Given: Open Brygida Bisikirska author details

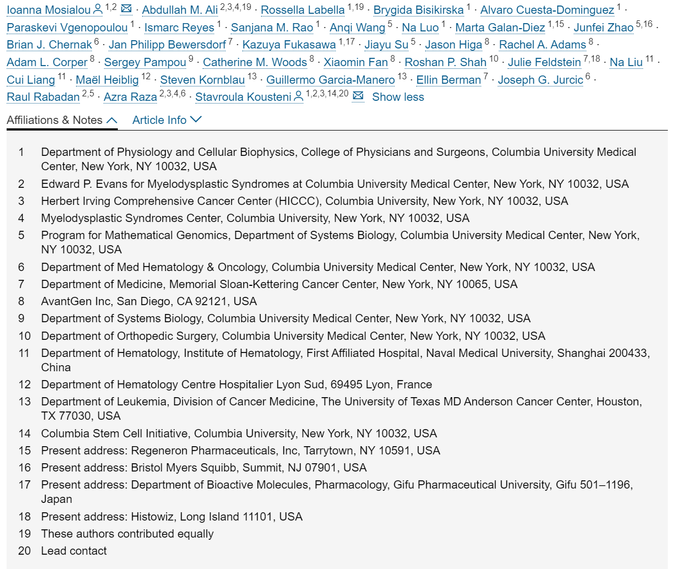Looking at the screenshot, I should [x=418, y=10].
